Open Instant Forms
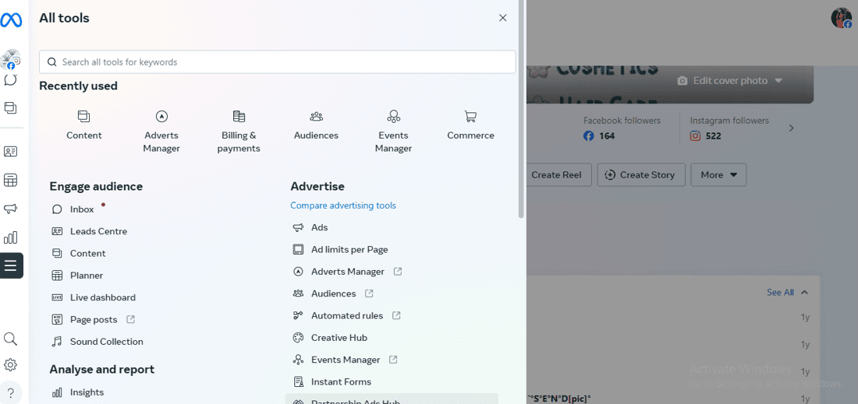Image resolution: width=858 pixels, height=404 pixels. click(x=331, y=381)
